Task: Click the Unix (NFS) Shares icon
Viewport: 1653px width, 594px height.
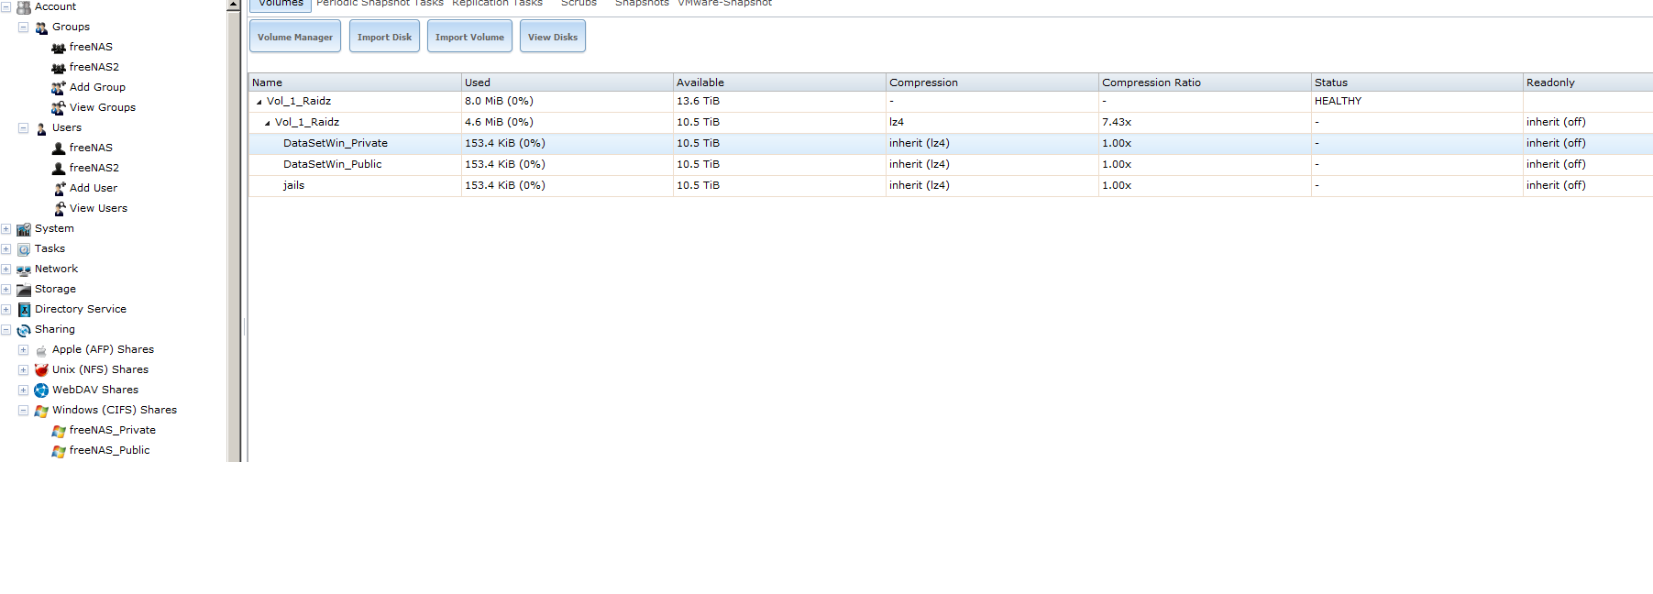Action: pyautogui.click(x=41, y=370)
